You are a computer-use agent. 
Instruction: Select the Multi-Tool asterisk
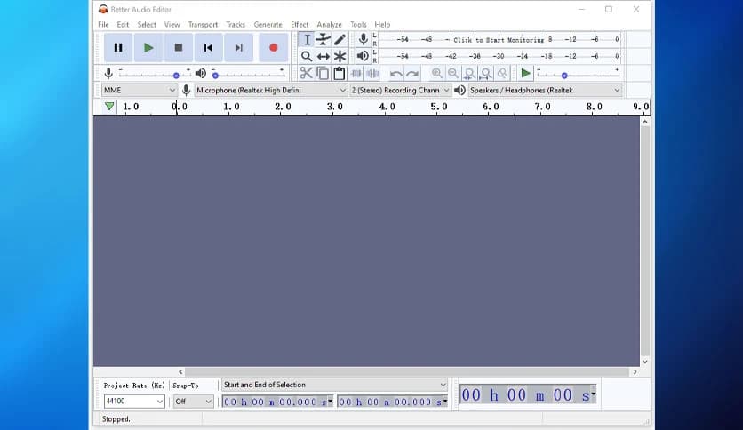coord(340,56)
